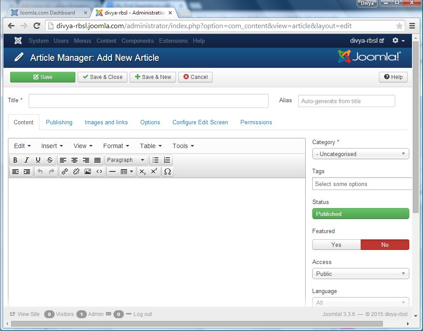Insert a hyperlink using the link icon

tap(65, 171)
